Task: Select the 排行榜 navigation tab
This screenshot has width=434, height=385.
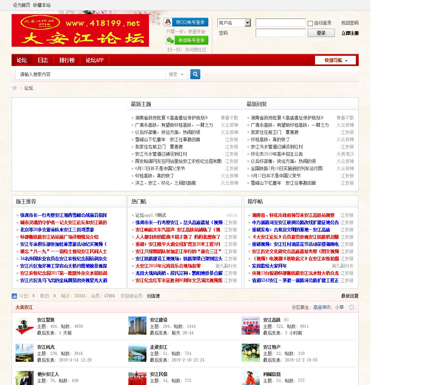Action: pos(67,60)
